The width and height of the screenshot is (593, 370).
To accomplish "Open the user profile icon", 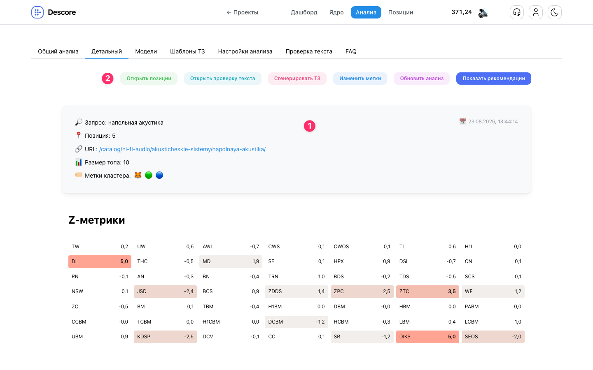I will 536,12.
